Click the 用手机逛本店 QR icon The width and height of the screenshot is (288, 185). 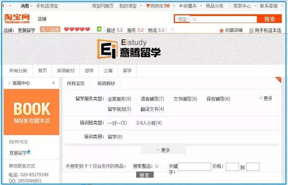pos(251,30)
